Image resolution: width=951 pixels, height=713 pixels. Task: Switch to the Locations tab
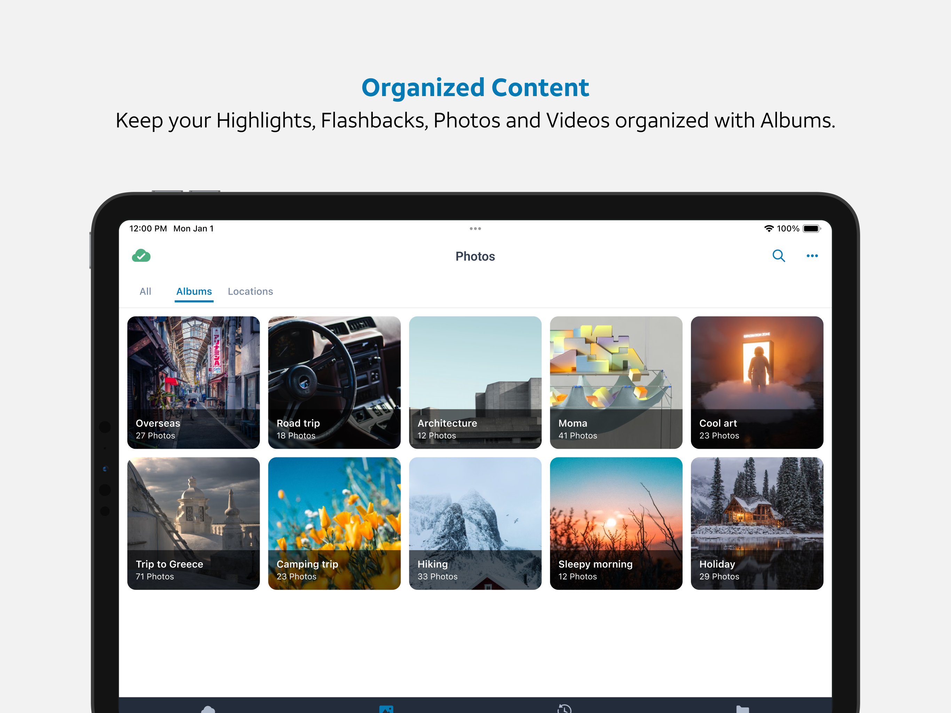tap(250, 291)
